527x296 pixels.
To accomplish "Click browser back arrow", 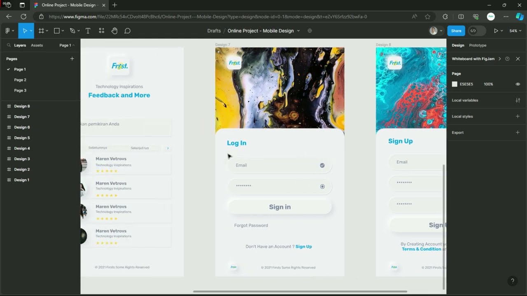I will 9,16.
